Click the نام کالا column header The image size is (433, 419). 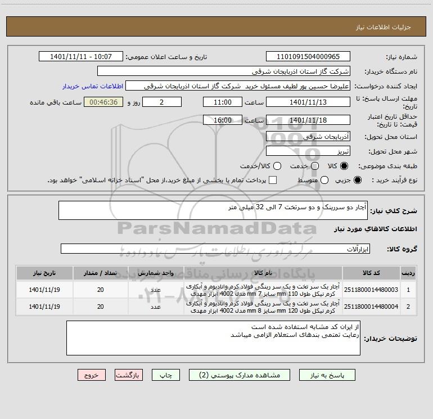pos(263,273)
